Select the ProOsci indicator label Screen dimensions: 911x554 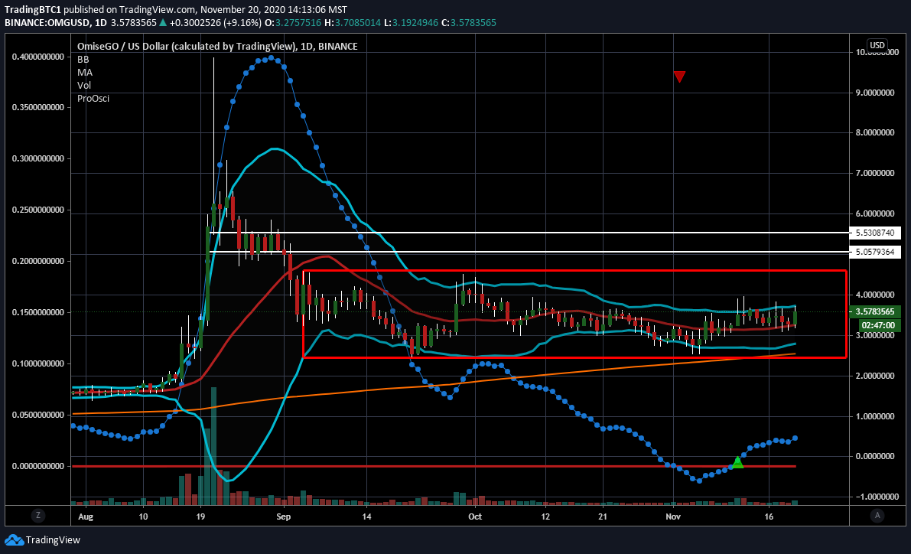click(93, 98)
